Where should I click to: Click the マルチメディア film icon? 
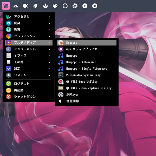(x=9, y=43)
